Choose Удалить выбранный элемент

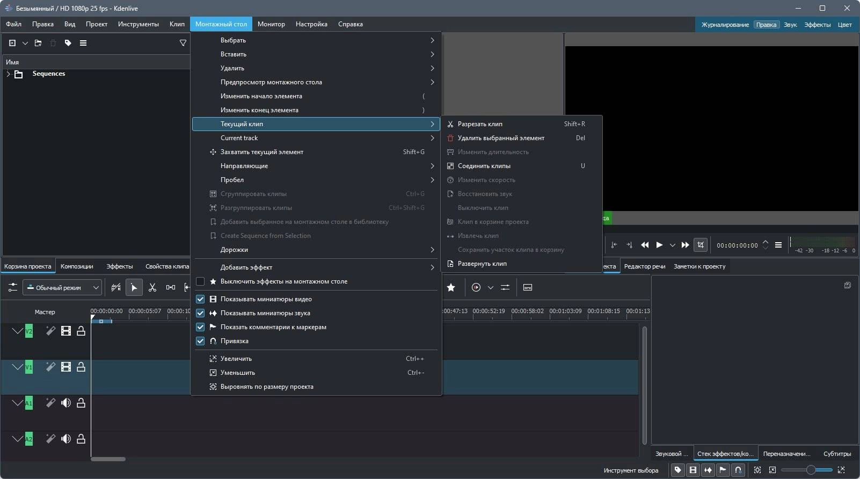521,138
